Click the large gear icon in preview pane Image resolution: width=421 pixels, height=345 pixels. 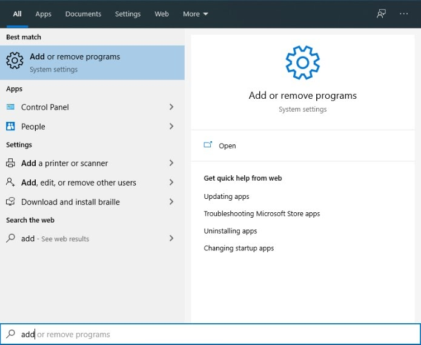click(302, 62)
